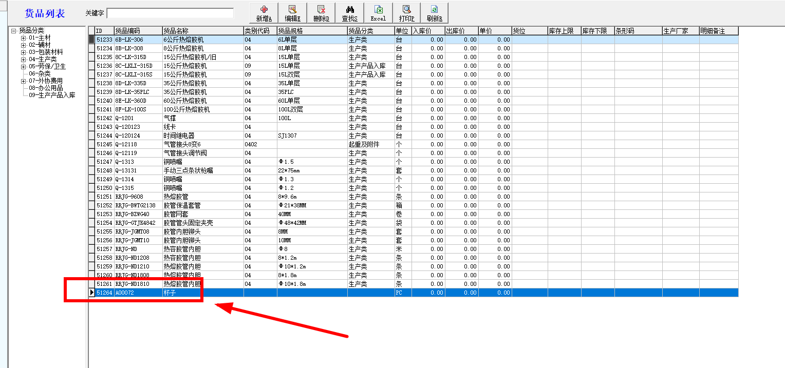Click the 条形码 column header

point(638,31)
